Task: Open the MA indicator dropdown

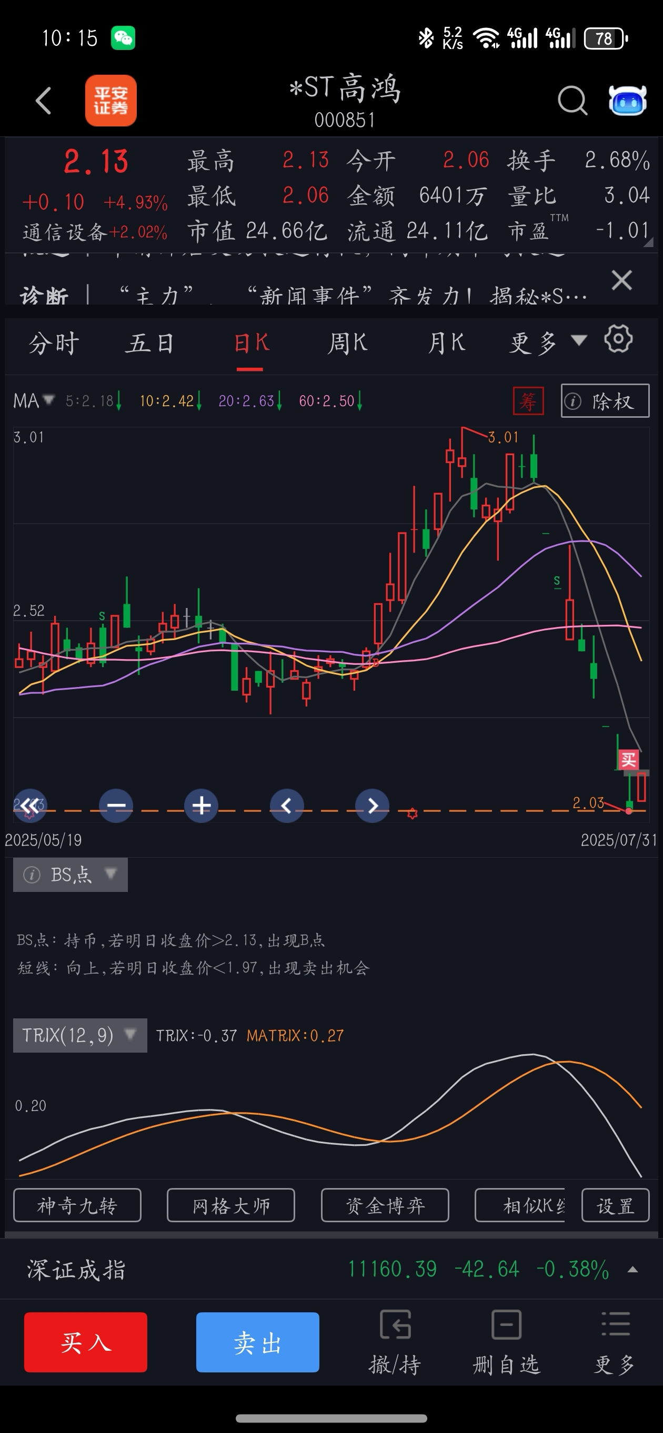Action: (x=34, y=400)
